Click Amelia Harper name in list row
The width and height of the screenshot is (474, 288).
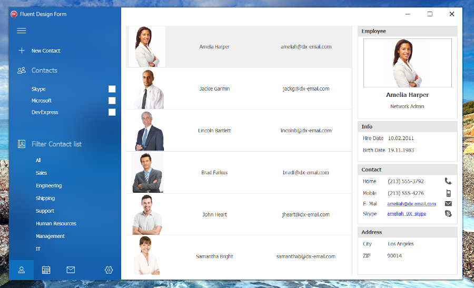[214, 47]
